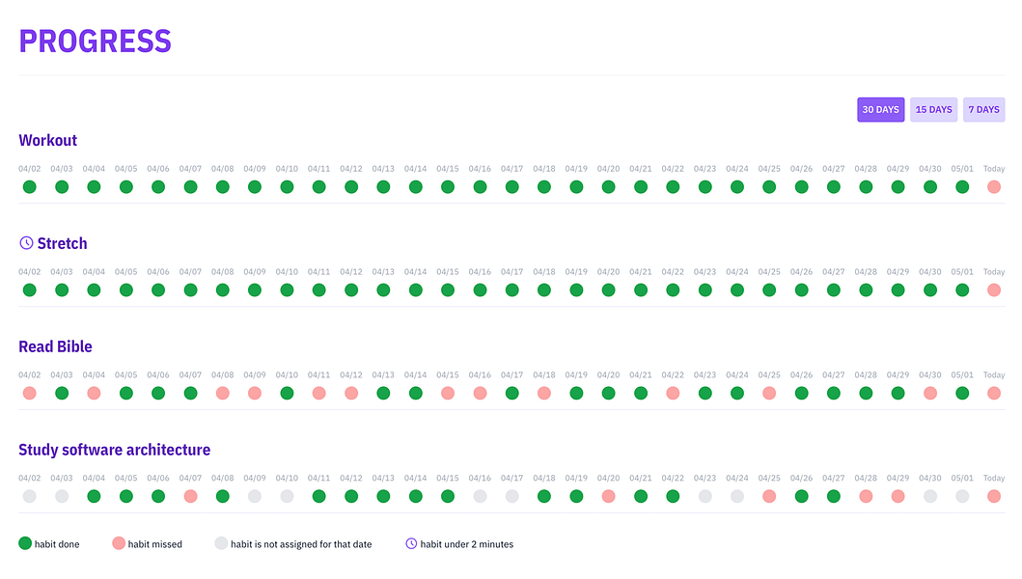This screenshot has width=1022, height=579.
Task: Select the 30 DAYS range button
Action: [880, 110]
